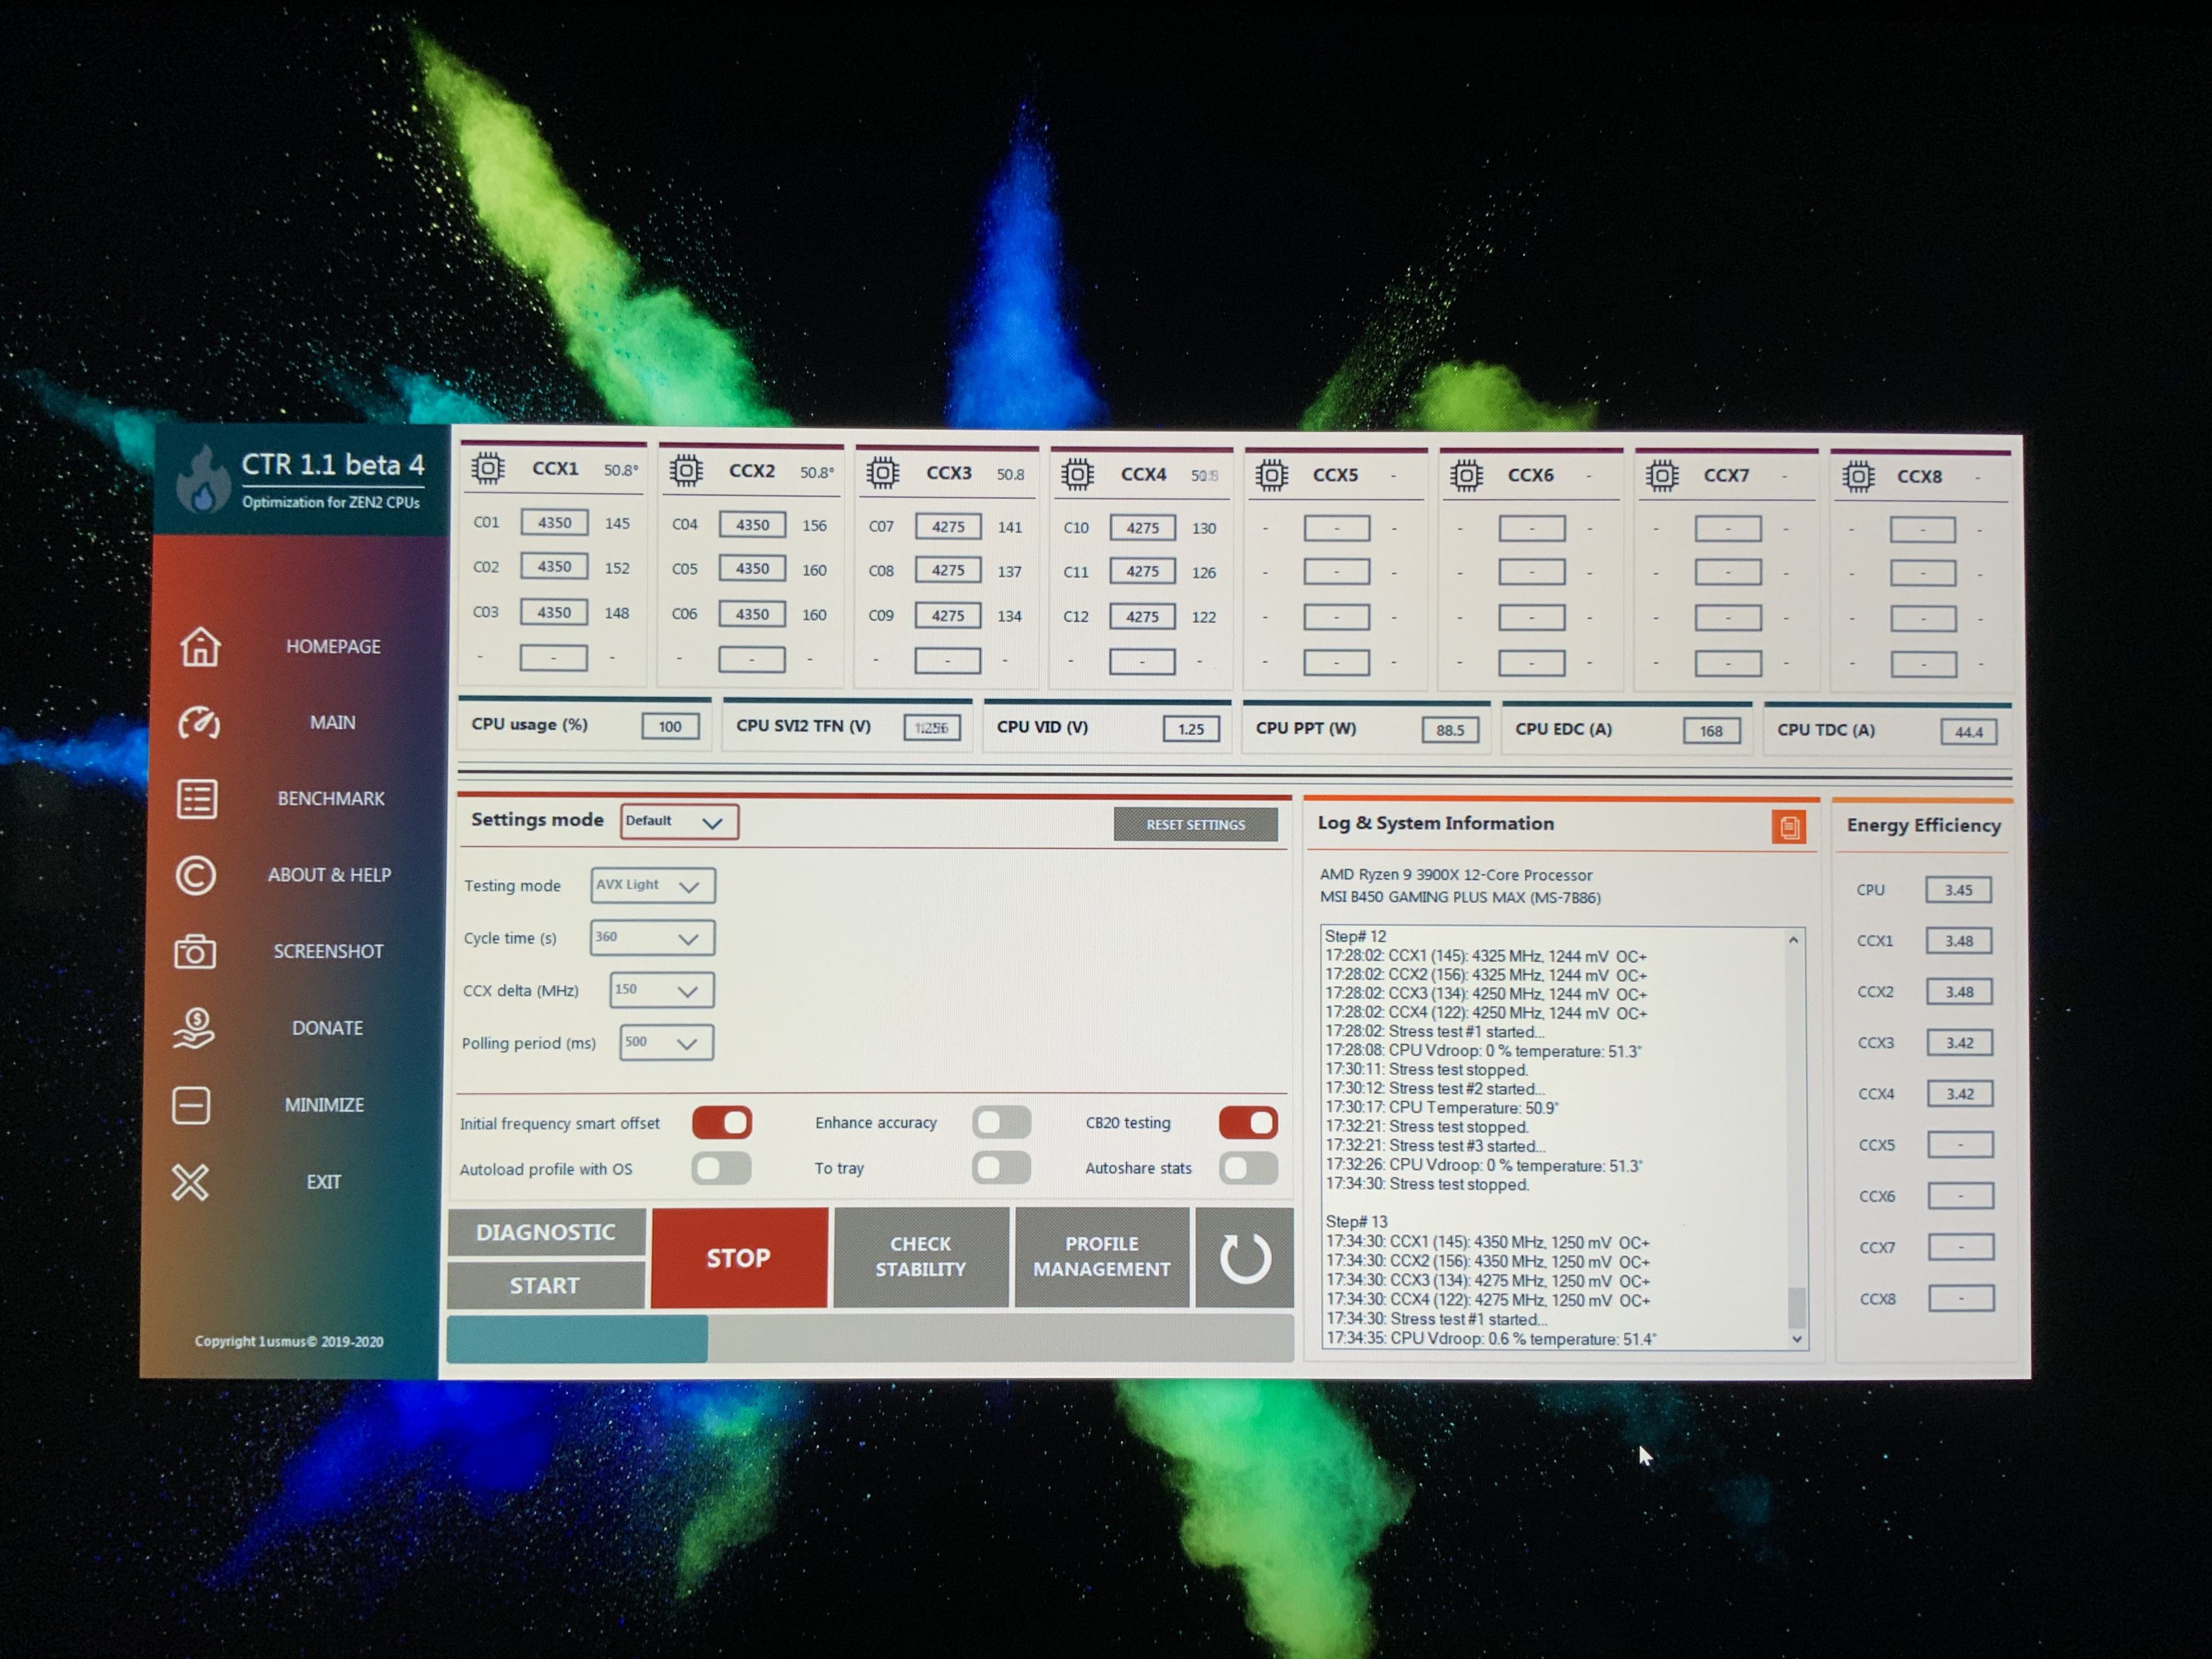Open the HOMEPAGE menu item
Viewport: 2212px width, 1659px height.
(x=333, y=647)
